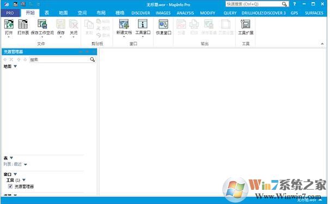
Task: Expand the dropdown arrow under 打开
Action: 9,37
